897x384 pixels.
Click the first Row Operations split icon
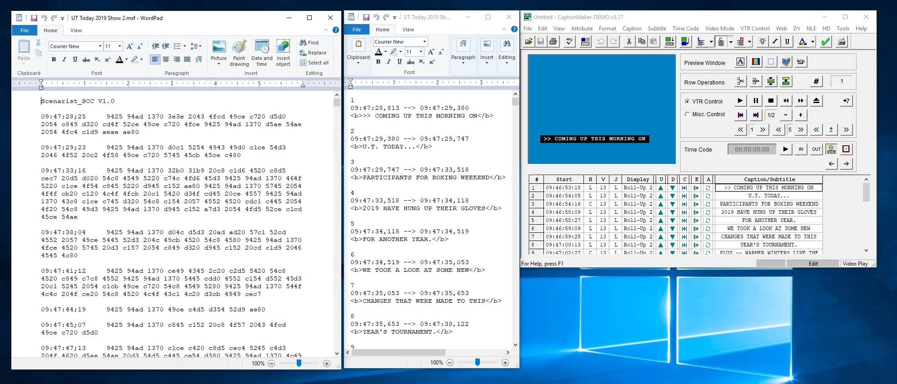[x=741, y=81]
